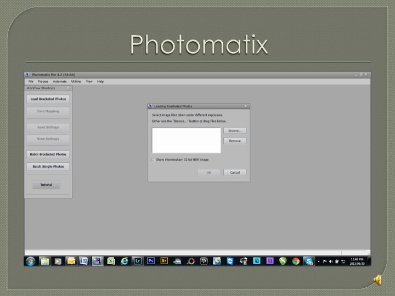Close the Loading Bracketed Photos dialog
Screen dimensions: 395x296
tap(246, 106)
